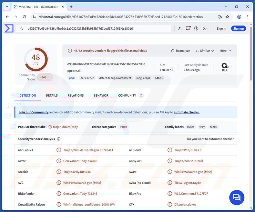255x212 pixels.
Task: Open the notifications chat icon in header
Action: [188, 28]
